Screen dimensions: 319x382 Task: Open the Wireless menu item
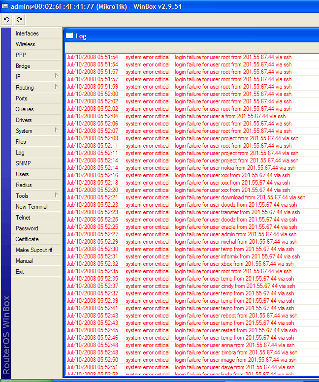click(36, 44)
